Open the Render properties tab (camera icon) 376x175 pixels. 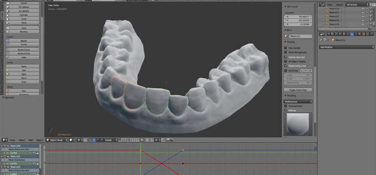[328, 34]
